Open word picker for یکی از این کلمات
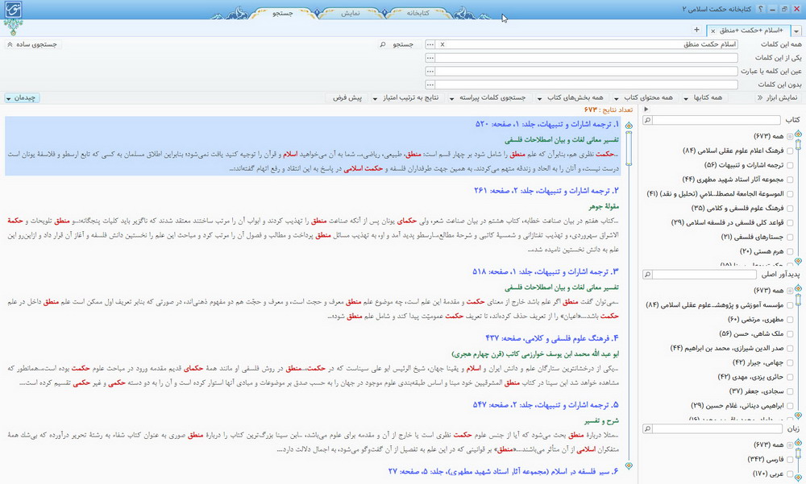This screenshot has height=484, width=806. 430,58
